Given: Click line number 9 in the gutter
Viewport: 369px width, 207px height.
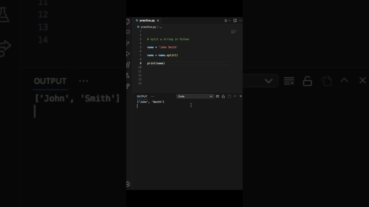Looking at the screenshot, I should tap(140, 63).
